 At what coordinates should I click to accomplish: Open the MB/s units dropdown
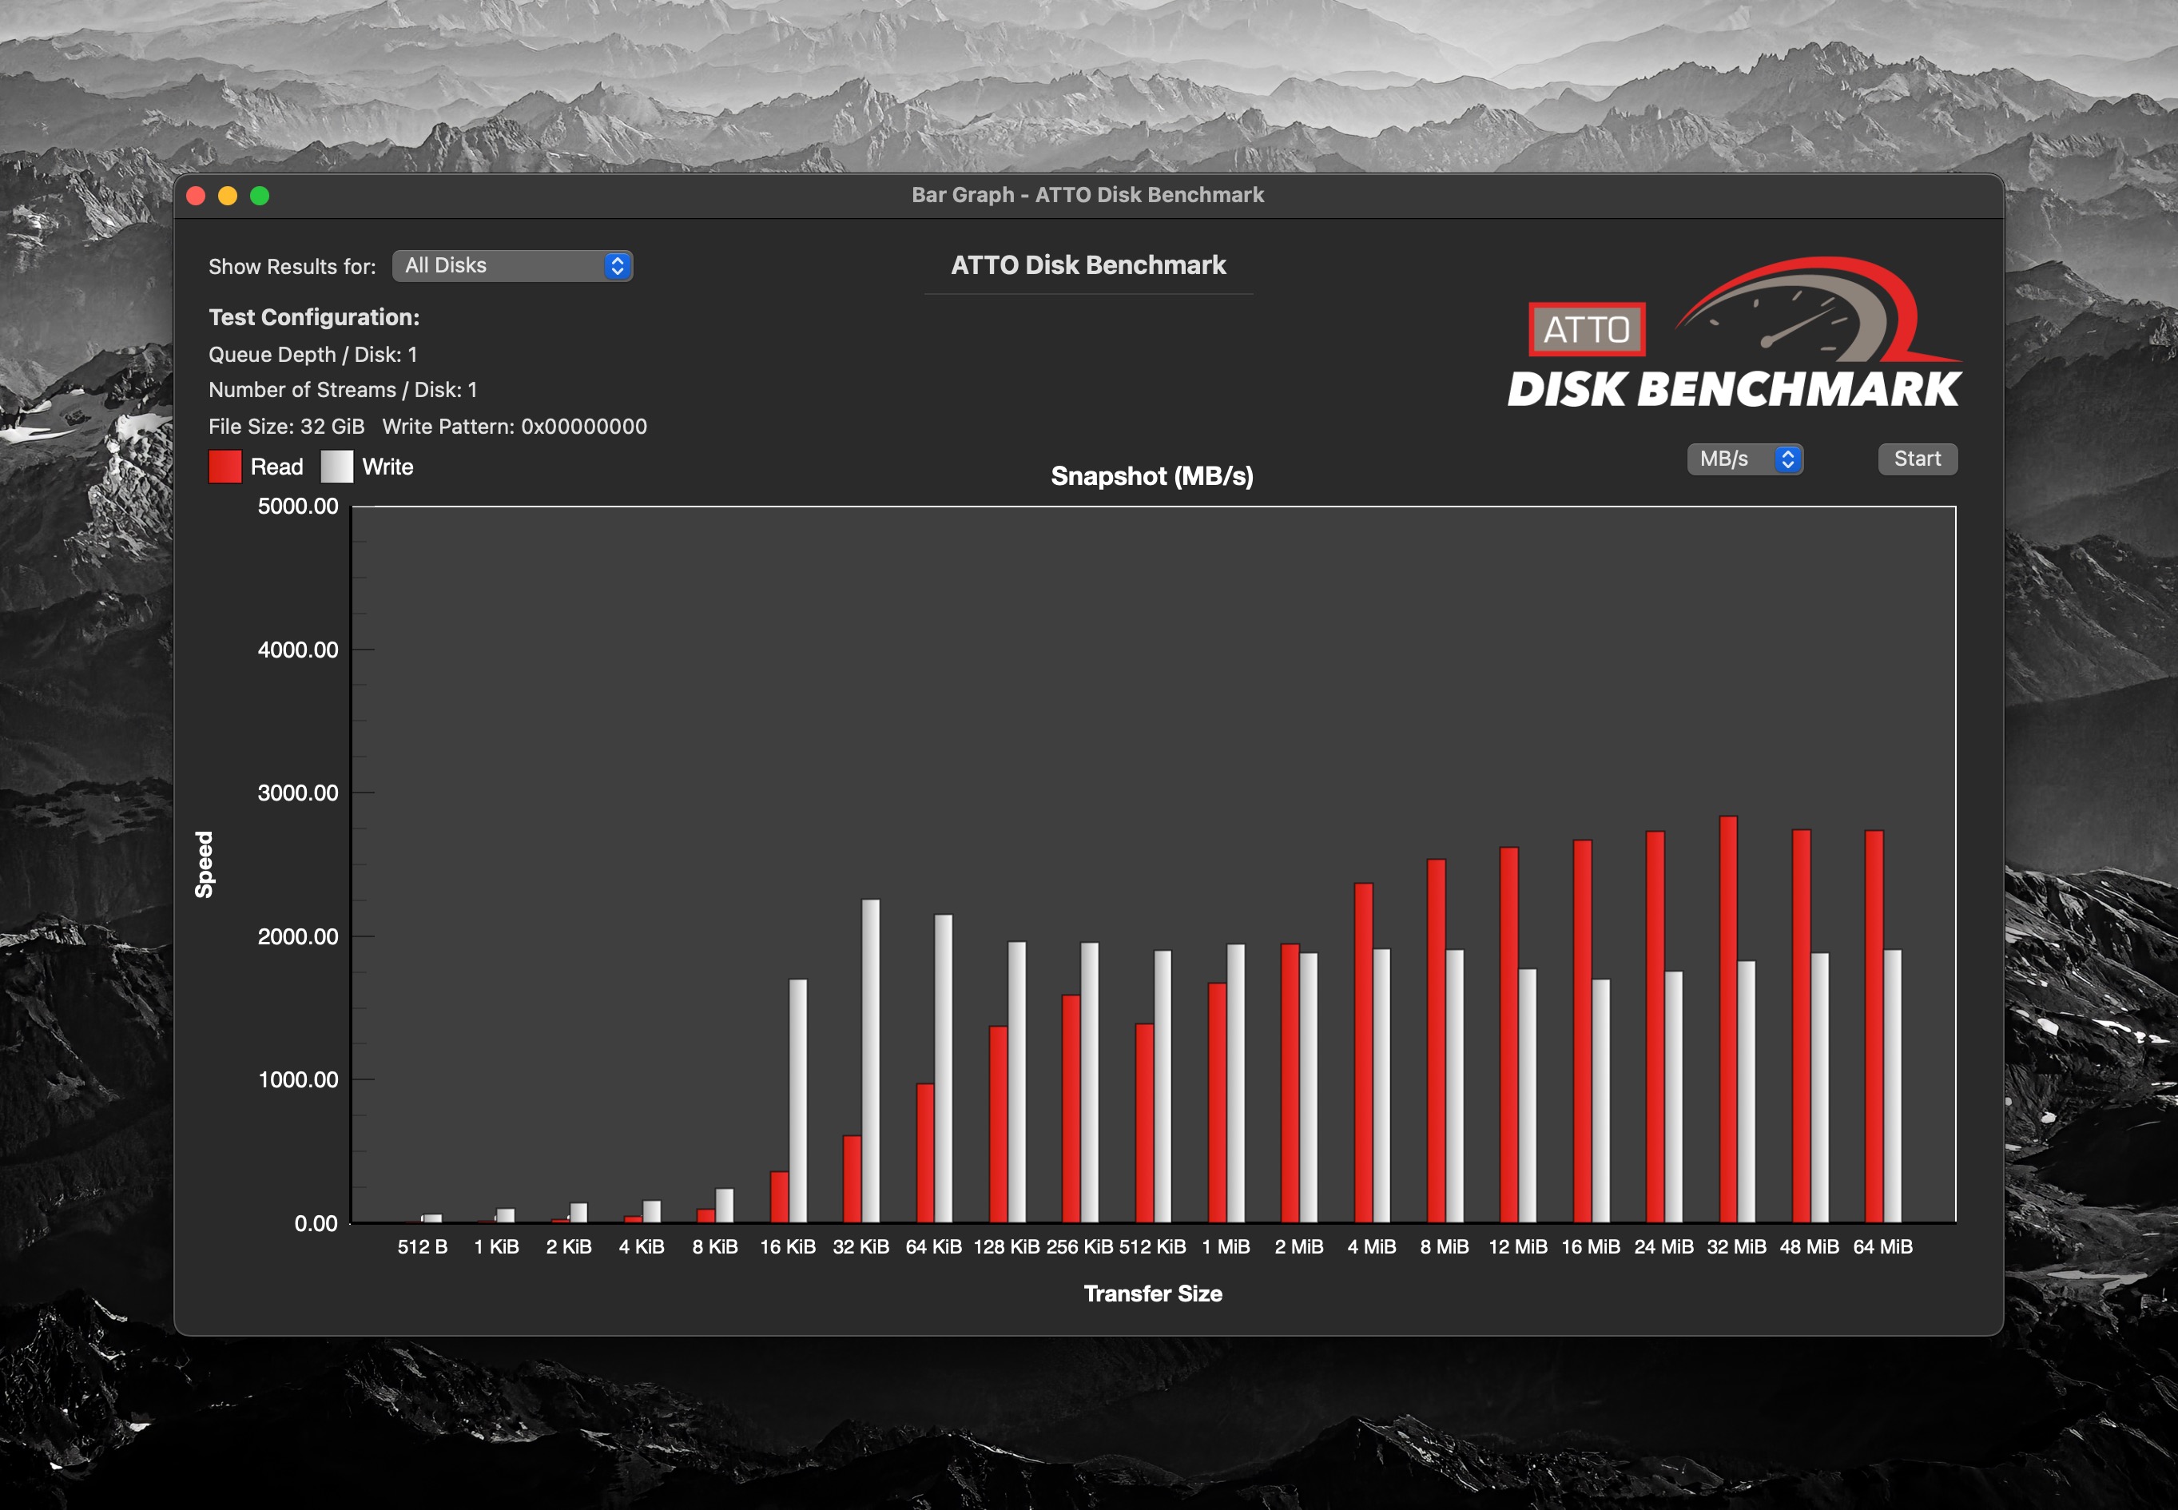click(x=1745, y=459)
